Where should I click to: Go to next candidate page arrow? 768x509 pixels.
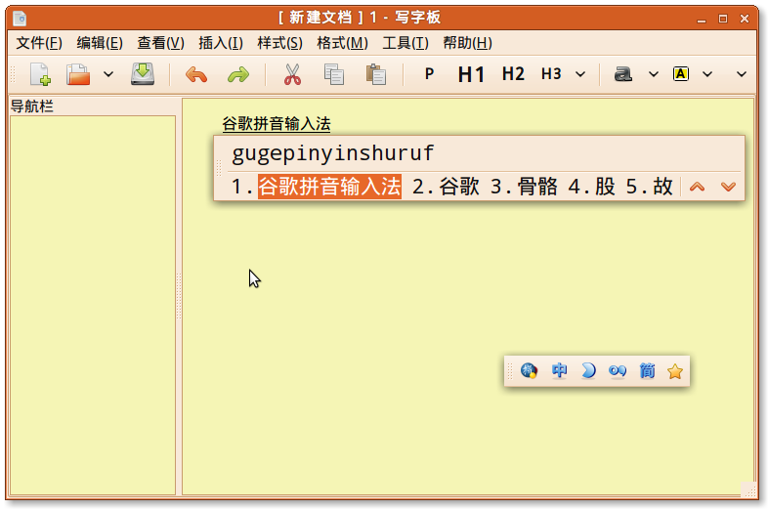[x=728, y=187]
